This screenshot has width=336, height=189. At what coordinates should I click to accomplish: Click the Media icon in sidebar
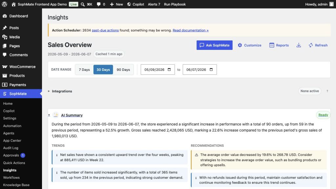pos(5,37)
